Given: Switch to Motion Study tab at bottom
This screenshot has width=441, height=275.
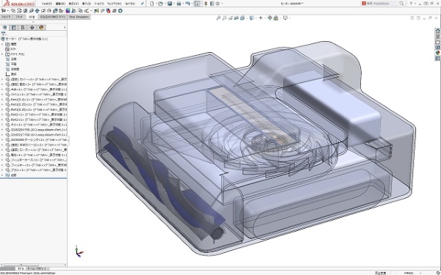Looking at the screenshot, I should (x=37, y=269).
